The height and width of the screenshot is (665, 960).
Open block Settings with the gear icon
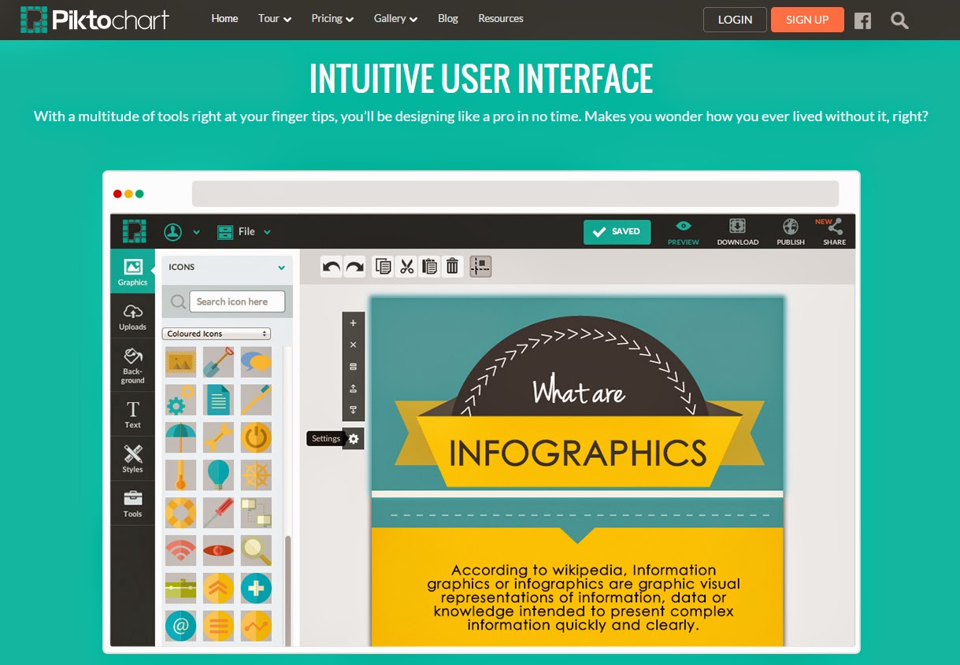pyautogui.click(x=353, y=438)
